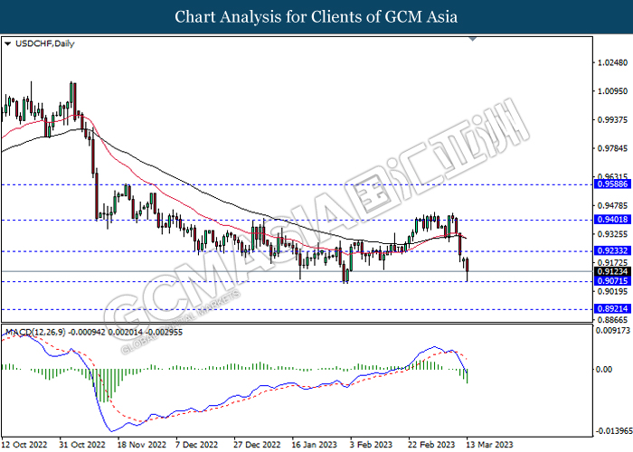Select the 0.95886 resistance level label
This screenshot has width=633, height=452.
pos(612,184)
